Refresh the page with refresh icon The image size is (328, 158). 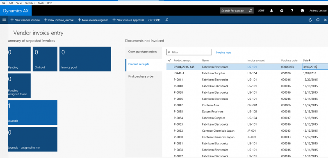[x=310, y=20]
